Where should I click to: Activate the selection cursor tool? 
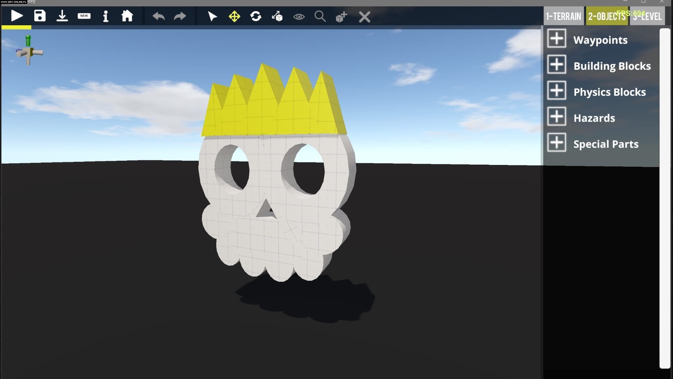(212, 16)
